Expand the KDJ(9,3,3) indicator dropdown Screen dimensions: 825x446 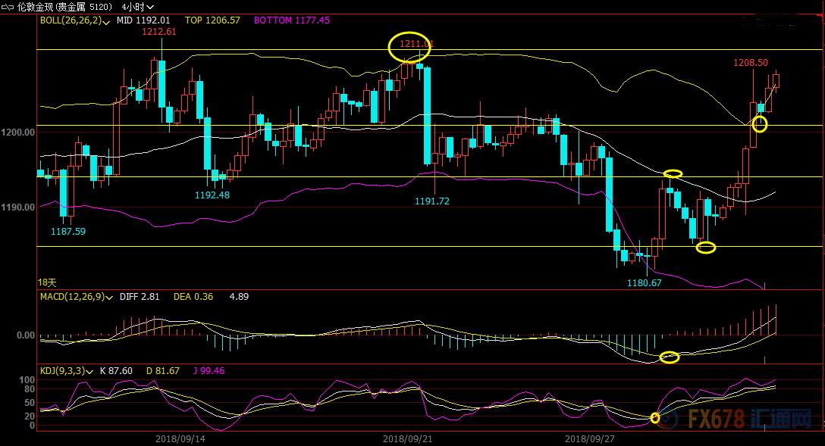[91, 371]
